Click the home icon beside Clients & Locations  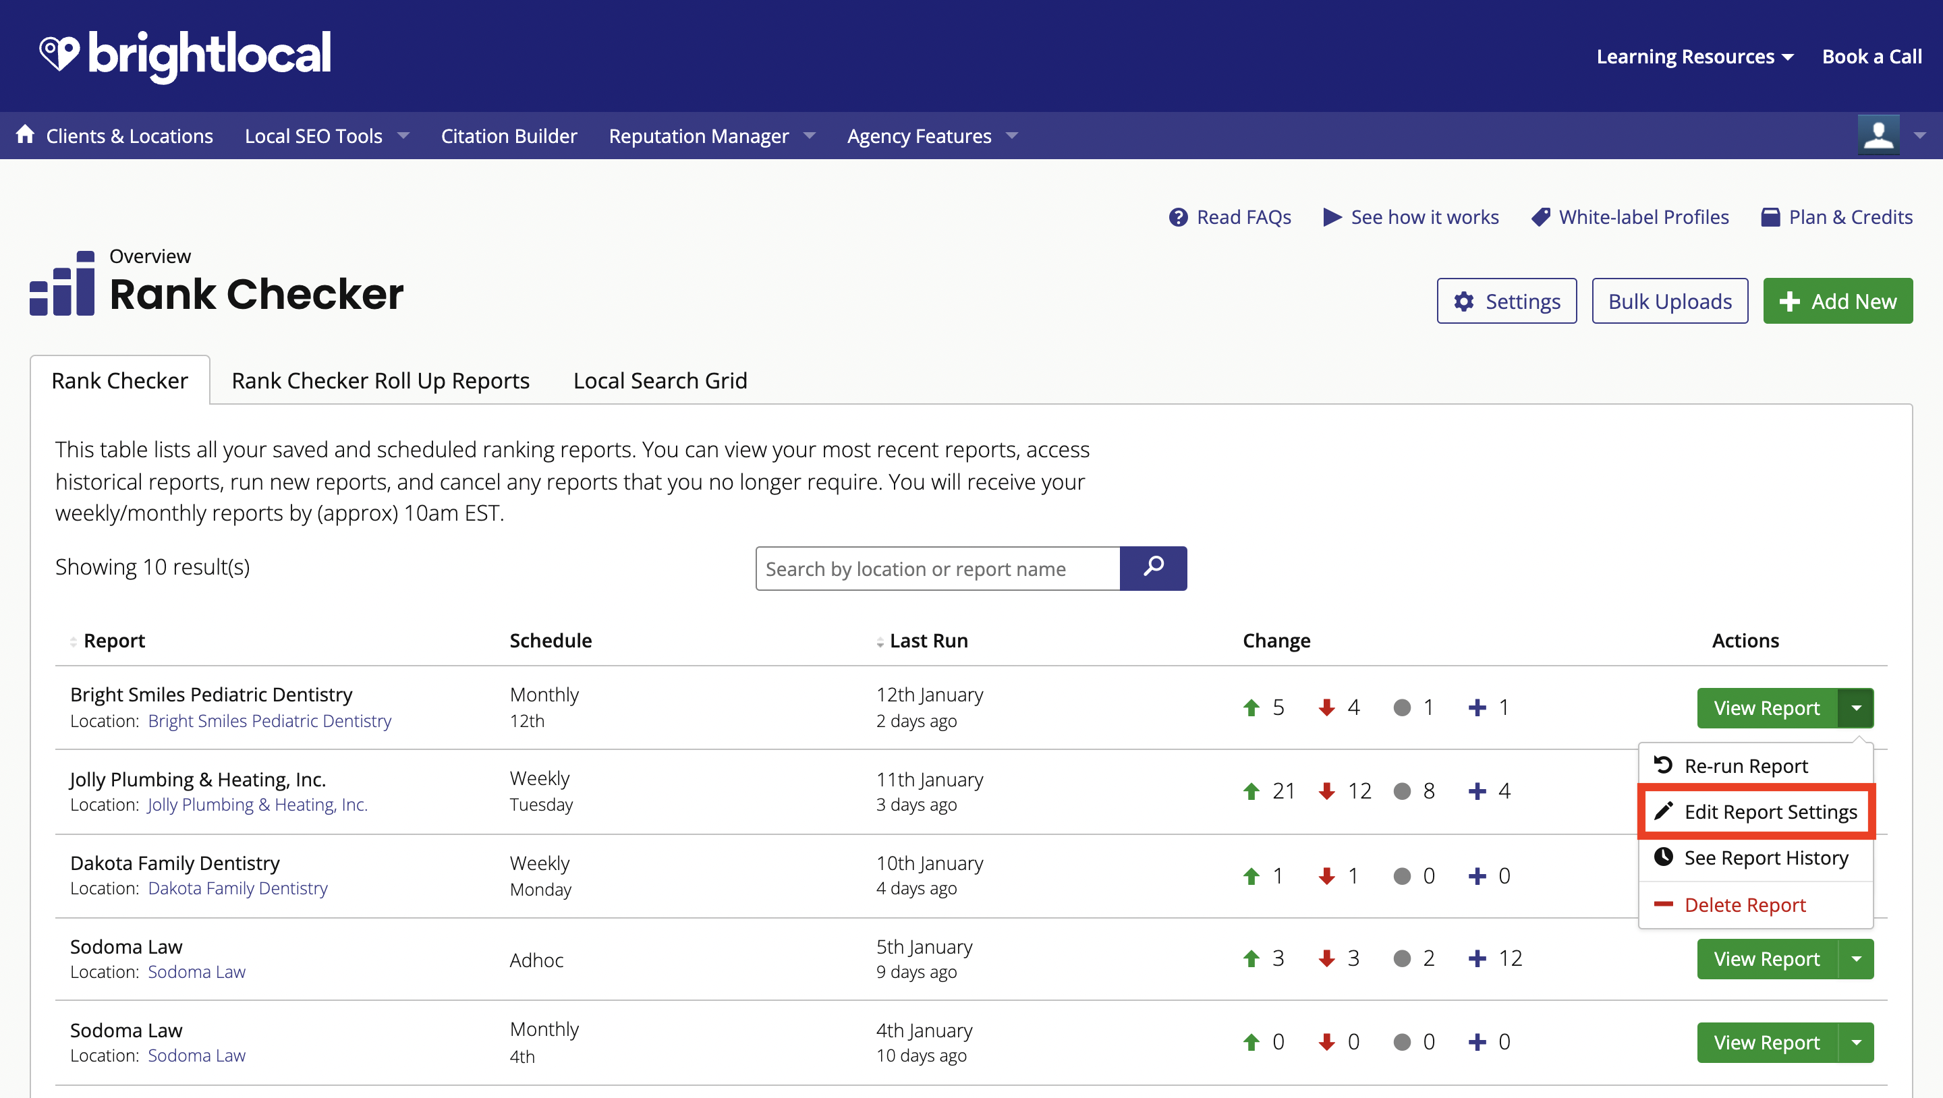25,134
